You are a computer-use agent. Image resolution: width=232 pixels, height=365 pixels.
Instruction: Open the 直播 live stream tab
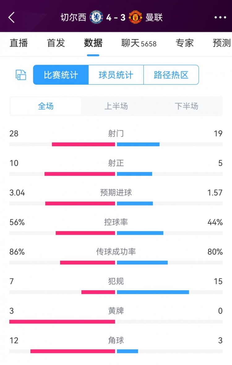click(x=19, y=43)
